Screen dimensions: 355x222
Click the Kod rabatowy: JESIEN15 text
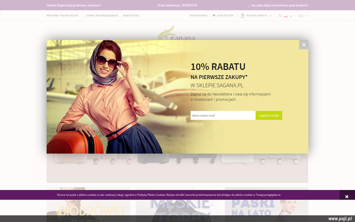point(177,5)
